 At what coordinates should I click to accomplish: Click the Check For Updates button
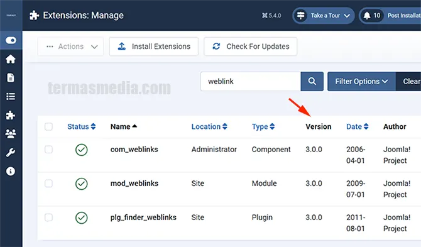[x=251, y=47]
